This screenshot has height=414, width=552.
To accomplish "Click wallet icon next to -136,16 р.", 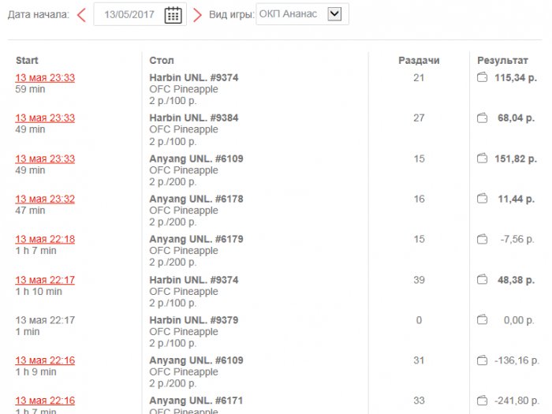I will [x=482, y=360].
